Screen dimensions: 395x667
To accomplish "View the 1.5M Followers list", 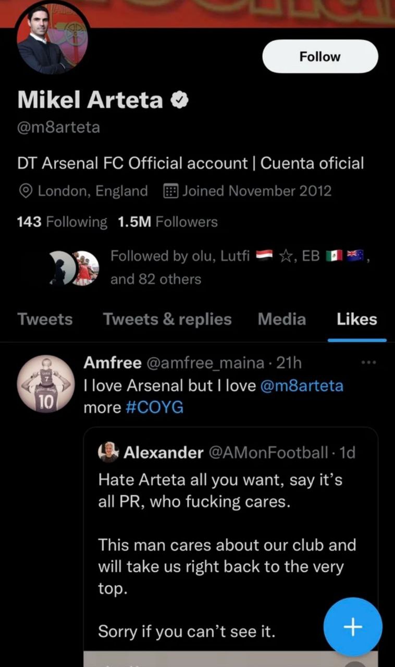I will [167, 222].
